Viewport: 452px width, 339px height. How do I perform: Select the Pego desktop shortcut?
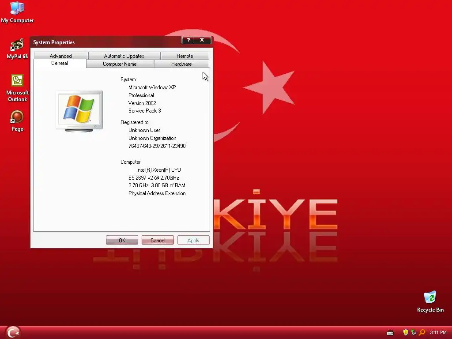pos(17,121)
